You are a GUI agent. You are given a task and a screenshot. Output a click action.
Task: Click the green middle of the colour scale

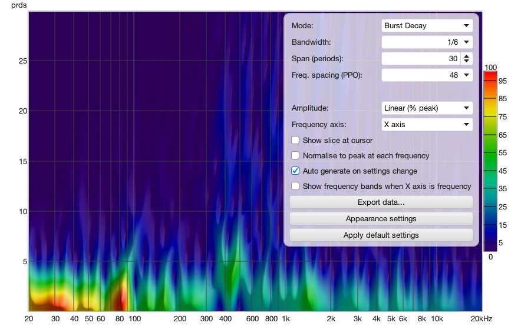tap(490, 161)
